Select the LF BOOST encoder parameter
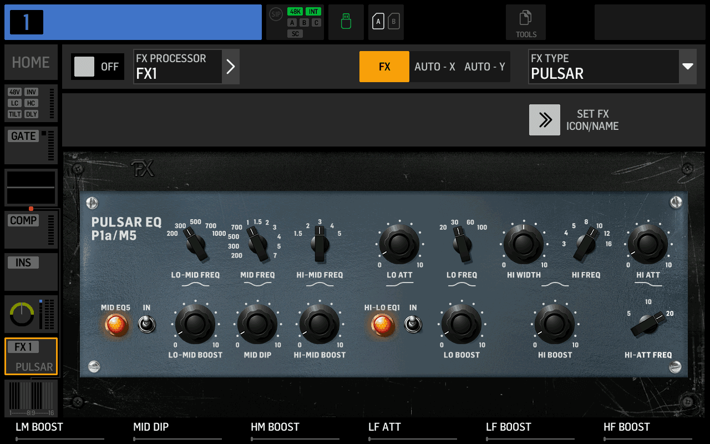The height and width of the screenshot is (444, 710). pyautogui.click(x=530, y=431)
